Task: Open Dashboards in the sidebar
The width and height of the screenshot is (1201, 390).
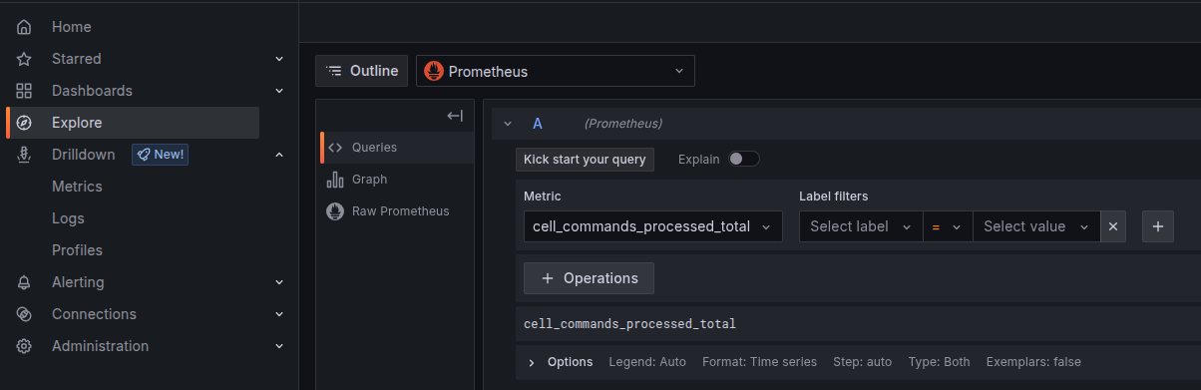Action: point(92,91)
